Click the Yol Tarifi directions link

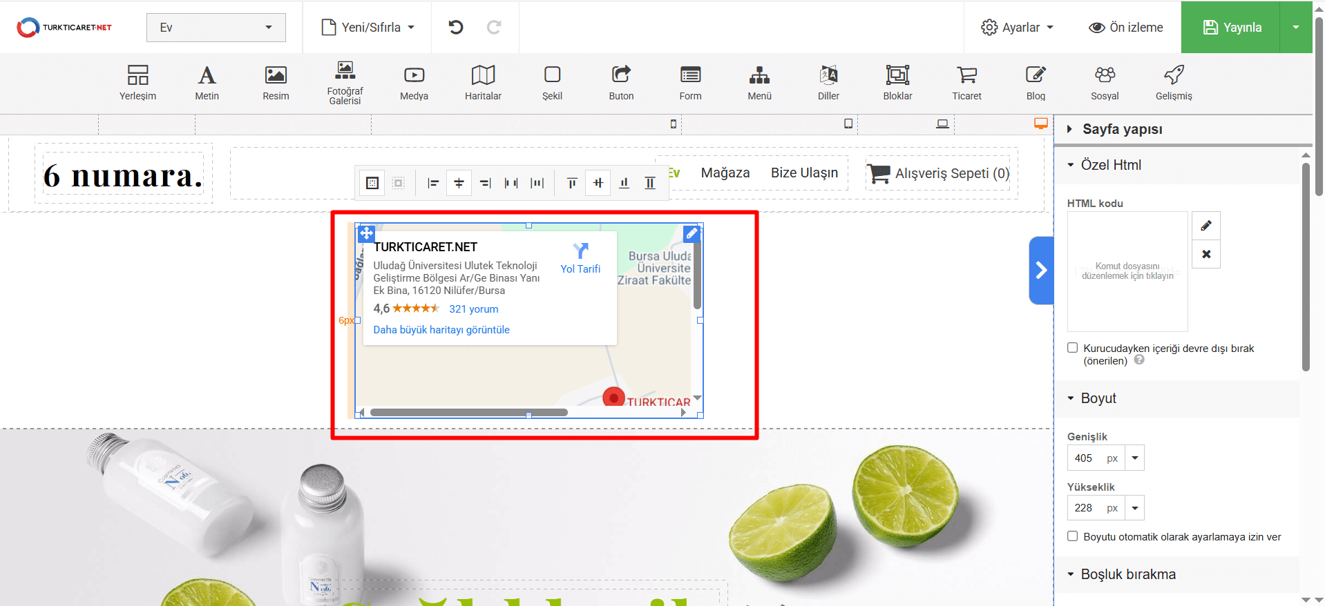(580, 258)
